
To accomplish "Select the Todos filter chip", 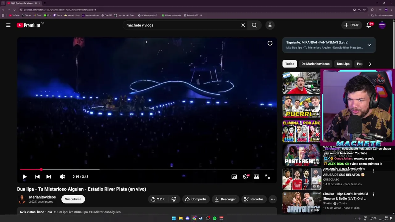I will click(x=289, y=64).
